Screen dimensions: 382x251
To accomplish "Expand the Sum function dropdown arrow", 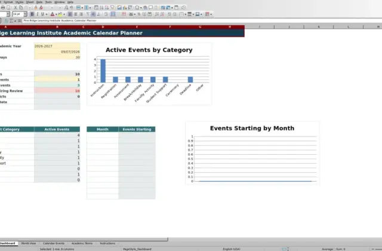I will pyautogui.click(x=15, y=21).
